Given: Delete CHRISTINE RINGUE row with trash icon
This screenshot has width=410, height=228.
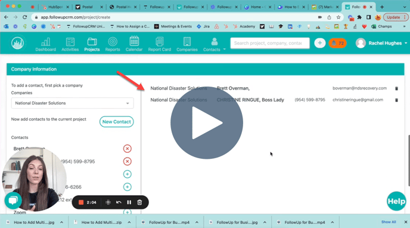Looking at the screenshot, I should click(x=396, y=100).
